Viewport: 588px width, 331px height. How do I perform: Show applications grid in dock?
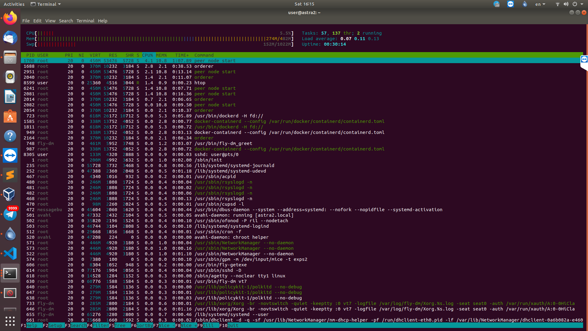pos(10,321)
